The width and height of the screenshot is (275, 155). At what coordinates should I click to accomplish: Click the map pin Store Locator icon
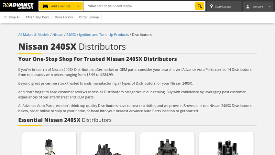(x=211, y=6)
